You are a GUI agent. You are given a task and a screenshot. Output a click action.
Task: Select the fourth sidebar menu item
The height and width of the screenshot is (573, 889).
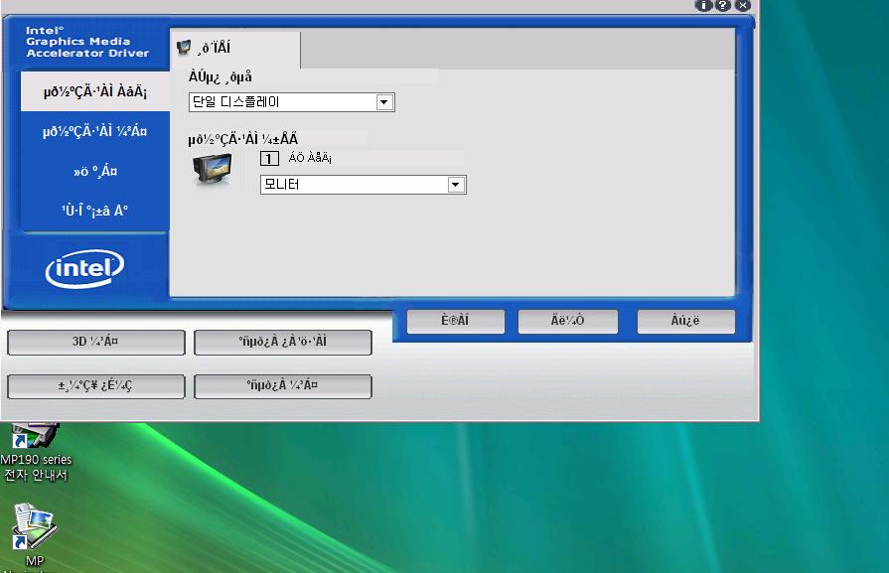pyautogui.click(x=94, y=211)
